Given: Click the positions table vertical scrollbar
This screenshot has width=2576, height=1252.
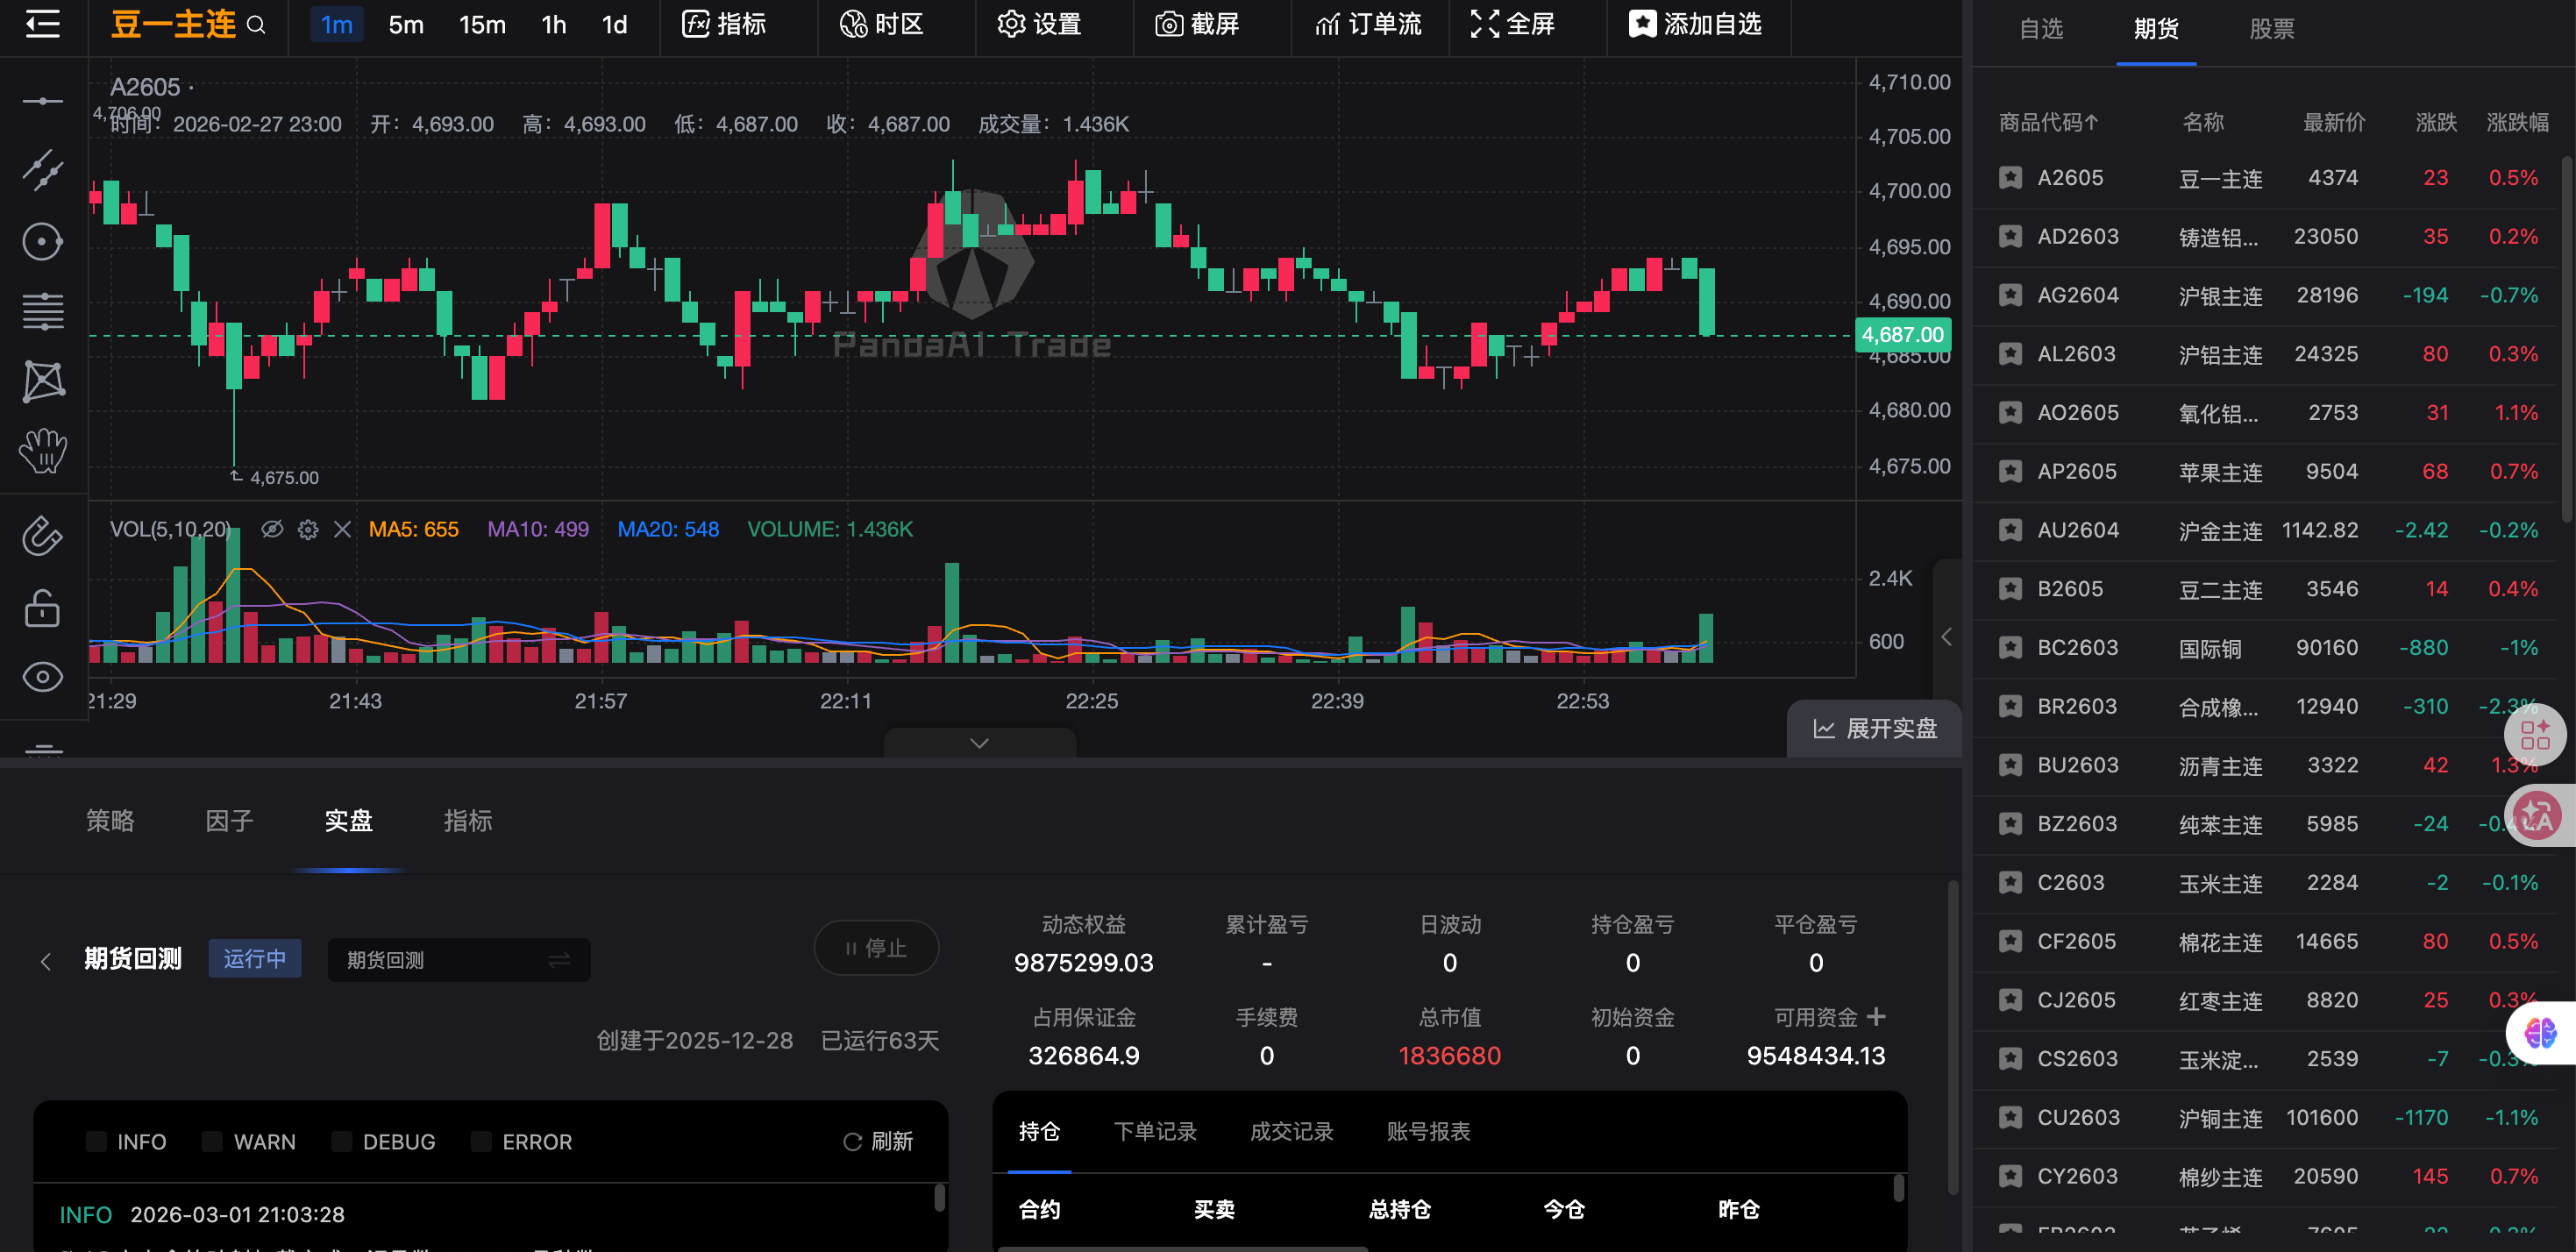Looking at the screenshot, I should 1899,1189.
